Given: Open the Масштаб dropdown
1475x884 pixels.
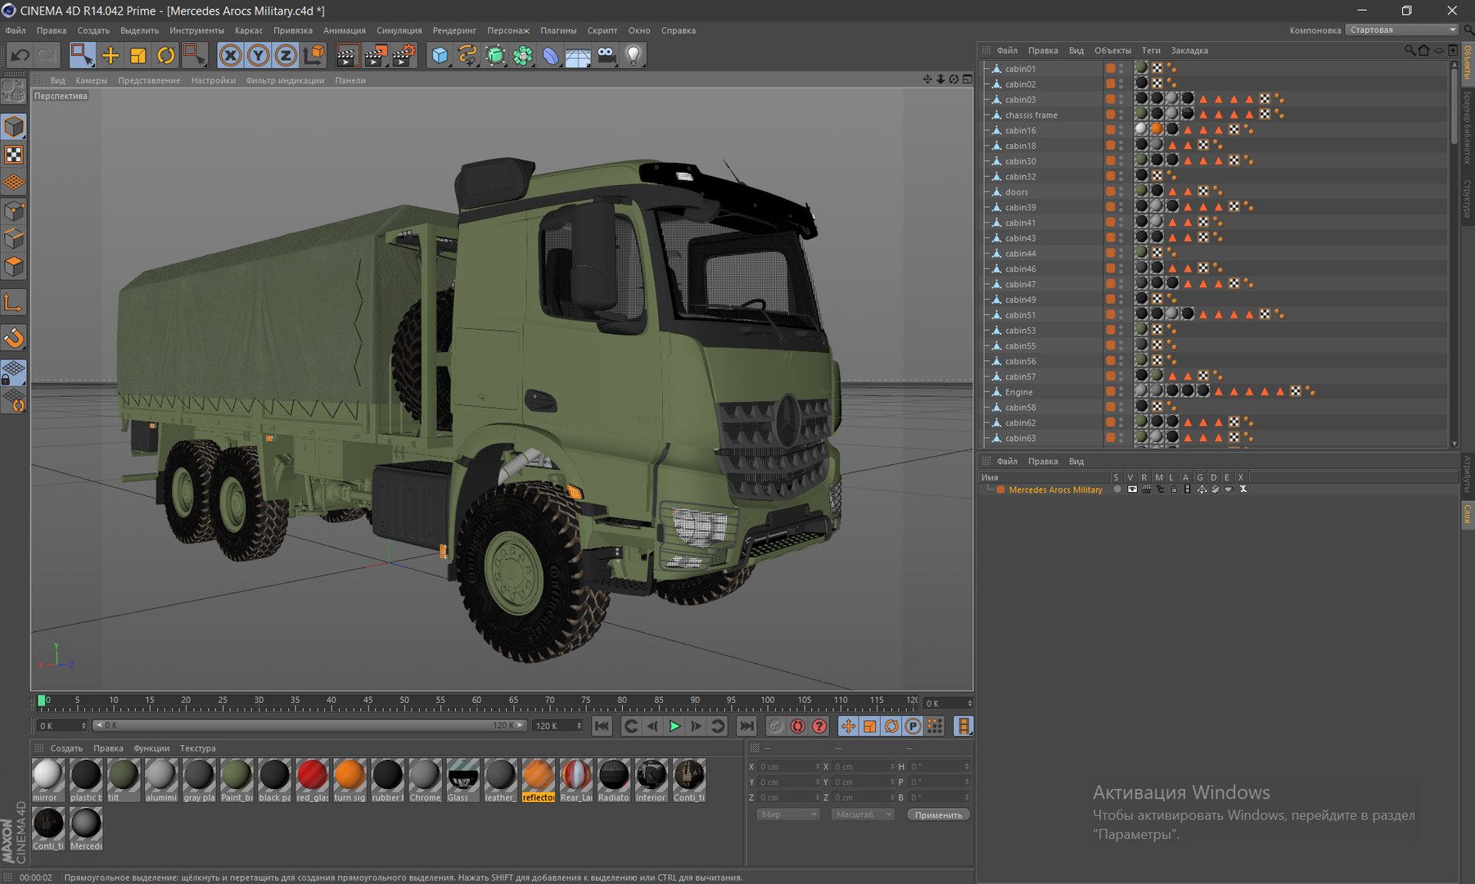Looking at the screenshot, I should pyautogui.click(x=863, y=814).
